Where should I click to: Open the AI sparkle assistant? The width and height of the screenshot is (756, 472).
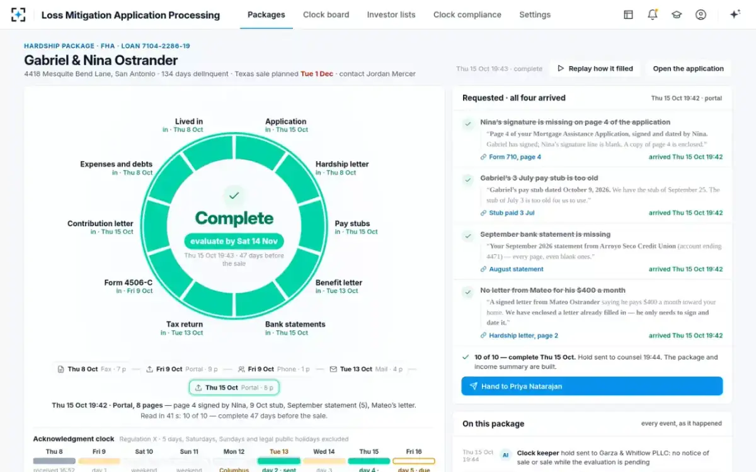coord(735,14)
